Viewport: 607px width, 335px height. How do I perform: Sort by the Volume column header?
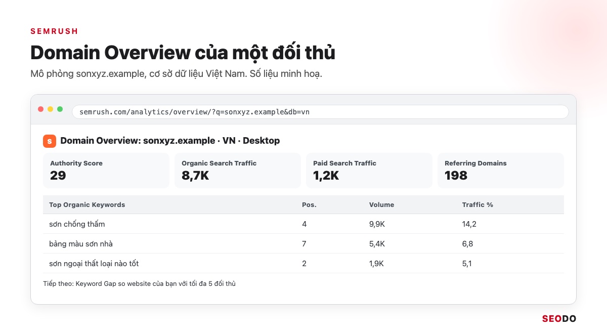point(381,205)
